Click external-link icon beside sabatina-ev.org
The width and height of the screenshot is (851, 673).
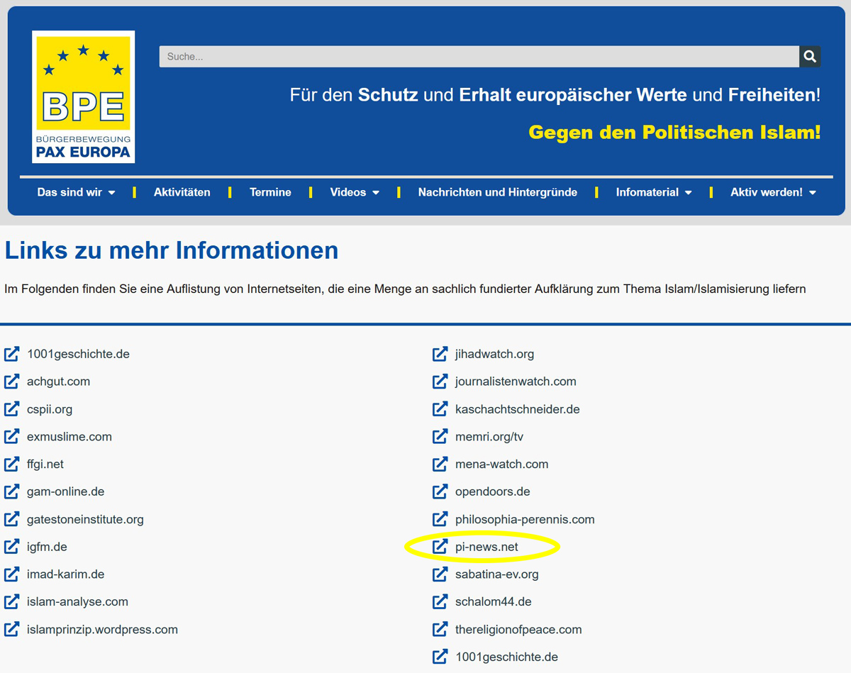coord(440,574)
